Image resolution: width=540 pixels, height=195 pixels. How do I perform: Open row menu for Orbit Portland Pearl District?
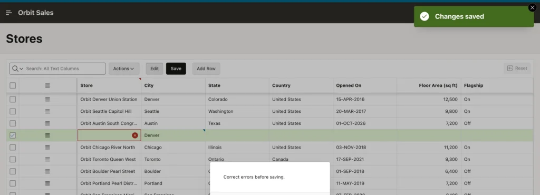pyautogui.click(x=47, y=183)
